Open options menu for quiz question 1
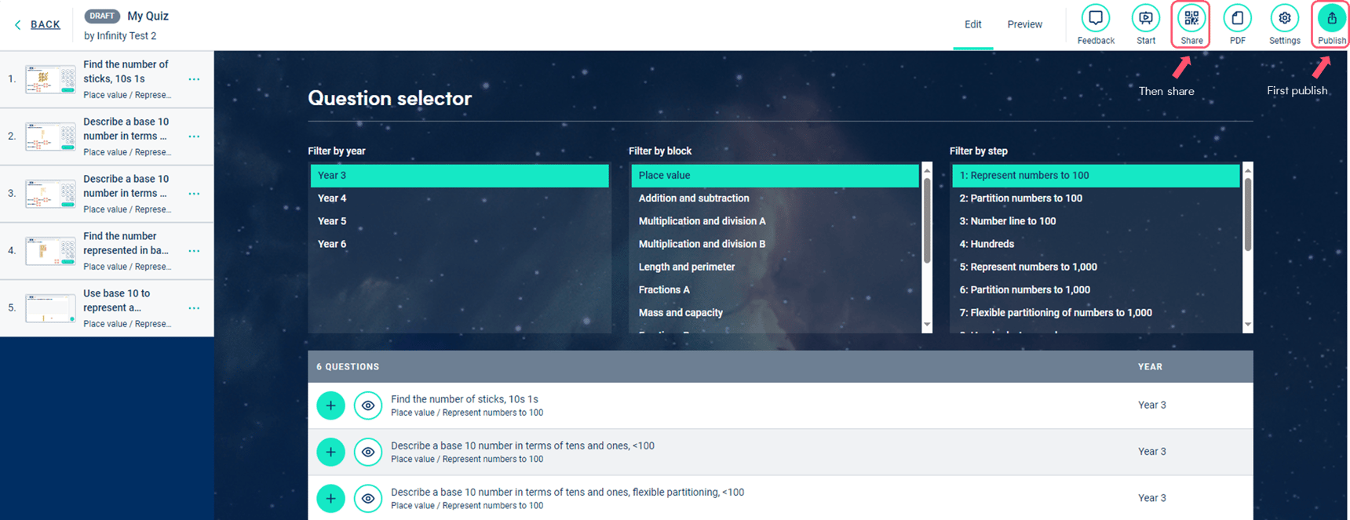 pyautogui.click(x=194, y=79)
